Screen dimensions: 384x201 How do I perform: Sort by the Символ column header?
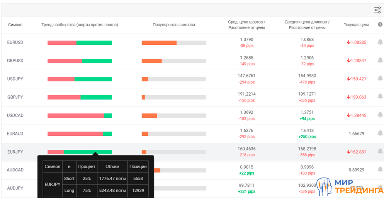point(15,25)
